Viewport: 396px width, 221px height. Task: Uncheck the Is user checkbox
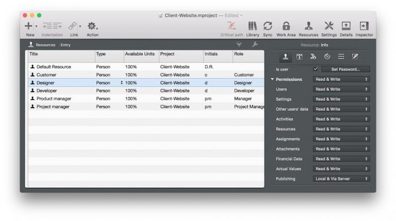316,69
